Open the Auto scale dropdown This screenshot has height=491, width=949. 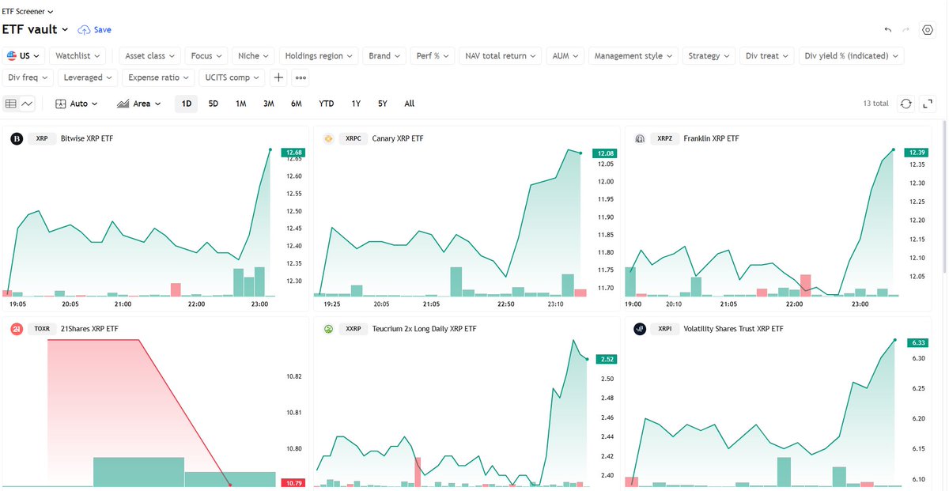(x=77, y=104)
